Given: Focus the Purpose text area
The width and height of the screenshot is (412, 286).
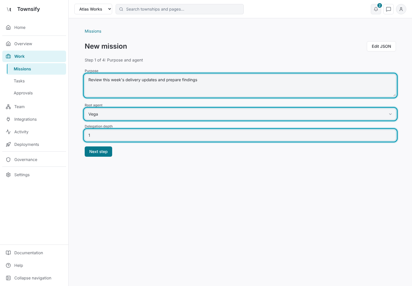Looking at the screenshot, I should tap(240, 86).
